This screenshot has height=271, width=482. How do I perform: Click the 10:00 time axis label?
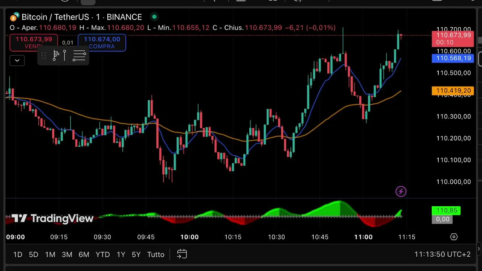(189, 237)
